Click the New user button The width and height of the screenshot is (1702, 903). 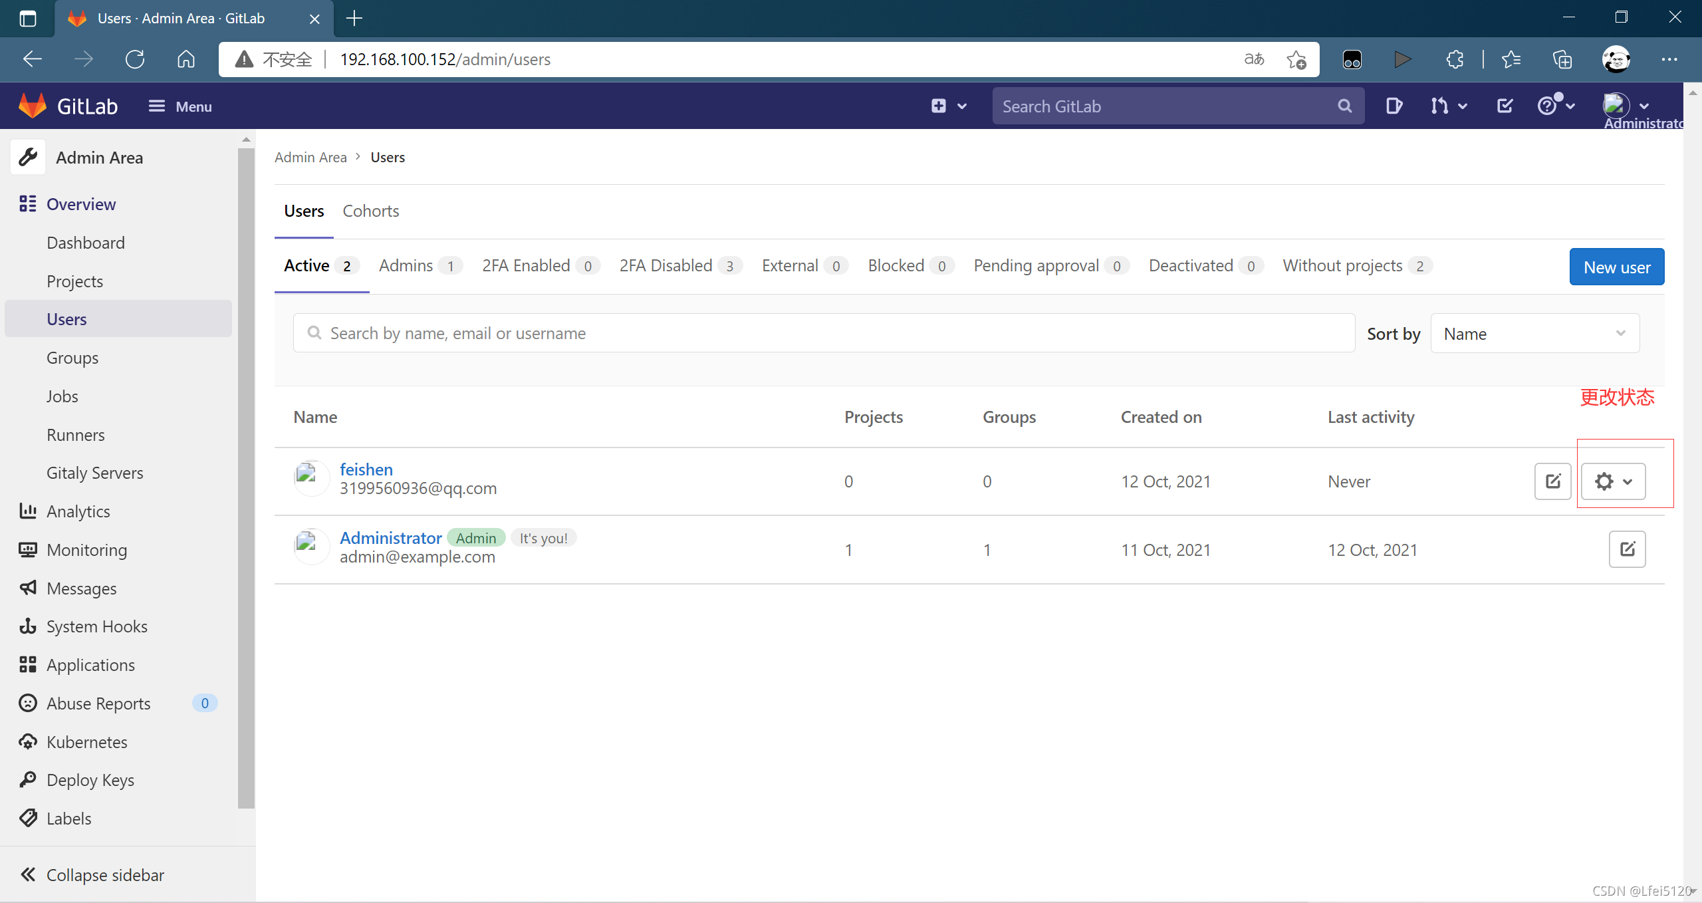point(1616,267)
